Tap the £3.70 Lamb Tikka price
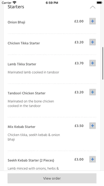 tap(79, 63)
